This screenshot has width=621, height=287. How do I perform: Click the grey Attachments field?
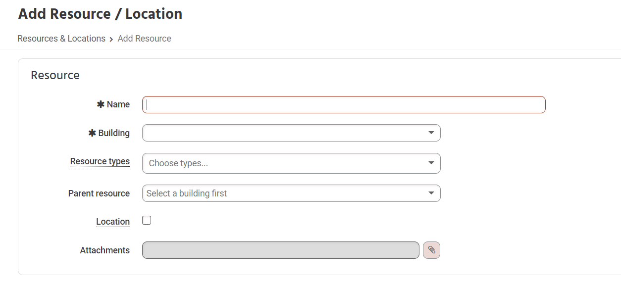coord(280,250)
